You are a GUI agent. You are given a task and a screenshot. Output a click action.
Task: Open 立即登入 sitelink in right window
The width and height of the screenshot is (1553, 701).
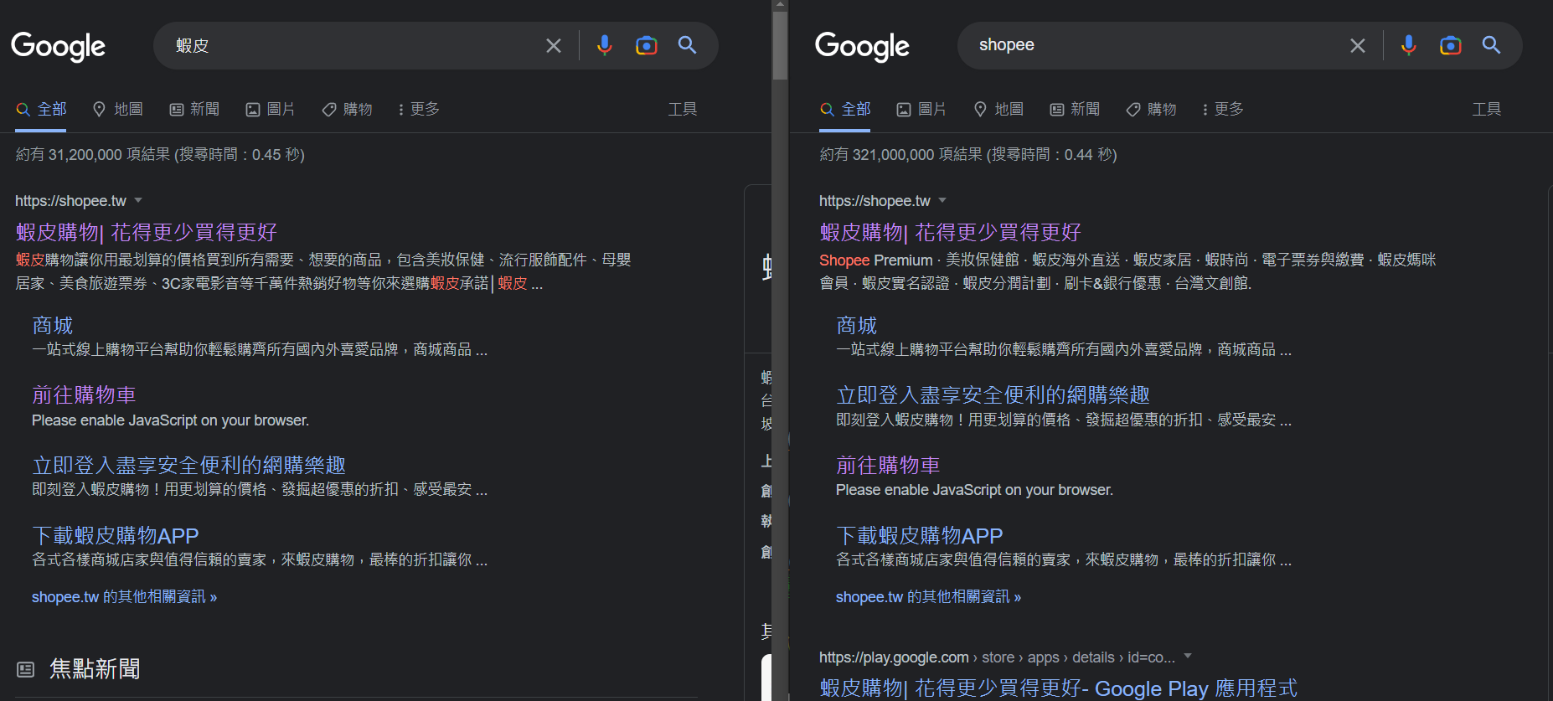point(993,394)
